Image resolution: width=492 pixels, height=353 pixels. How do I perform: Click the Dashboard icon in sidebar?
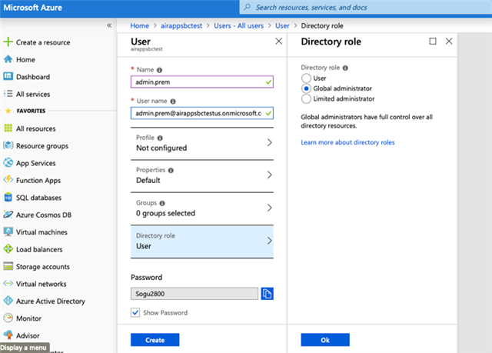click(x=8, y=76)
